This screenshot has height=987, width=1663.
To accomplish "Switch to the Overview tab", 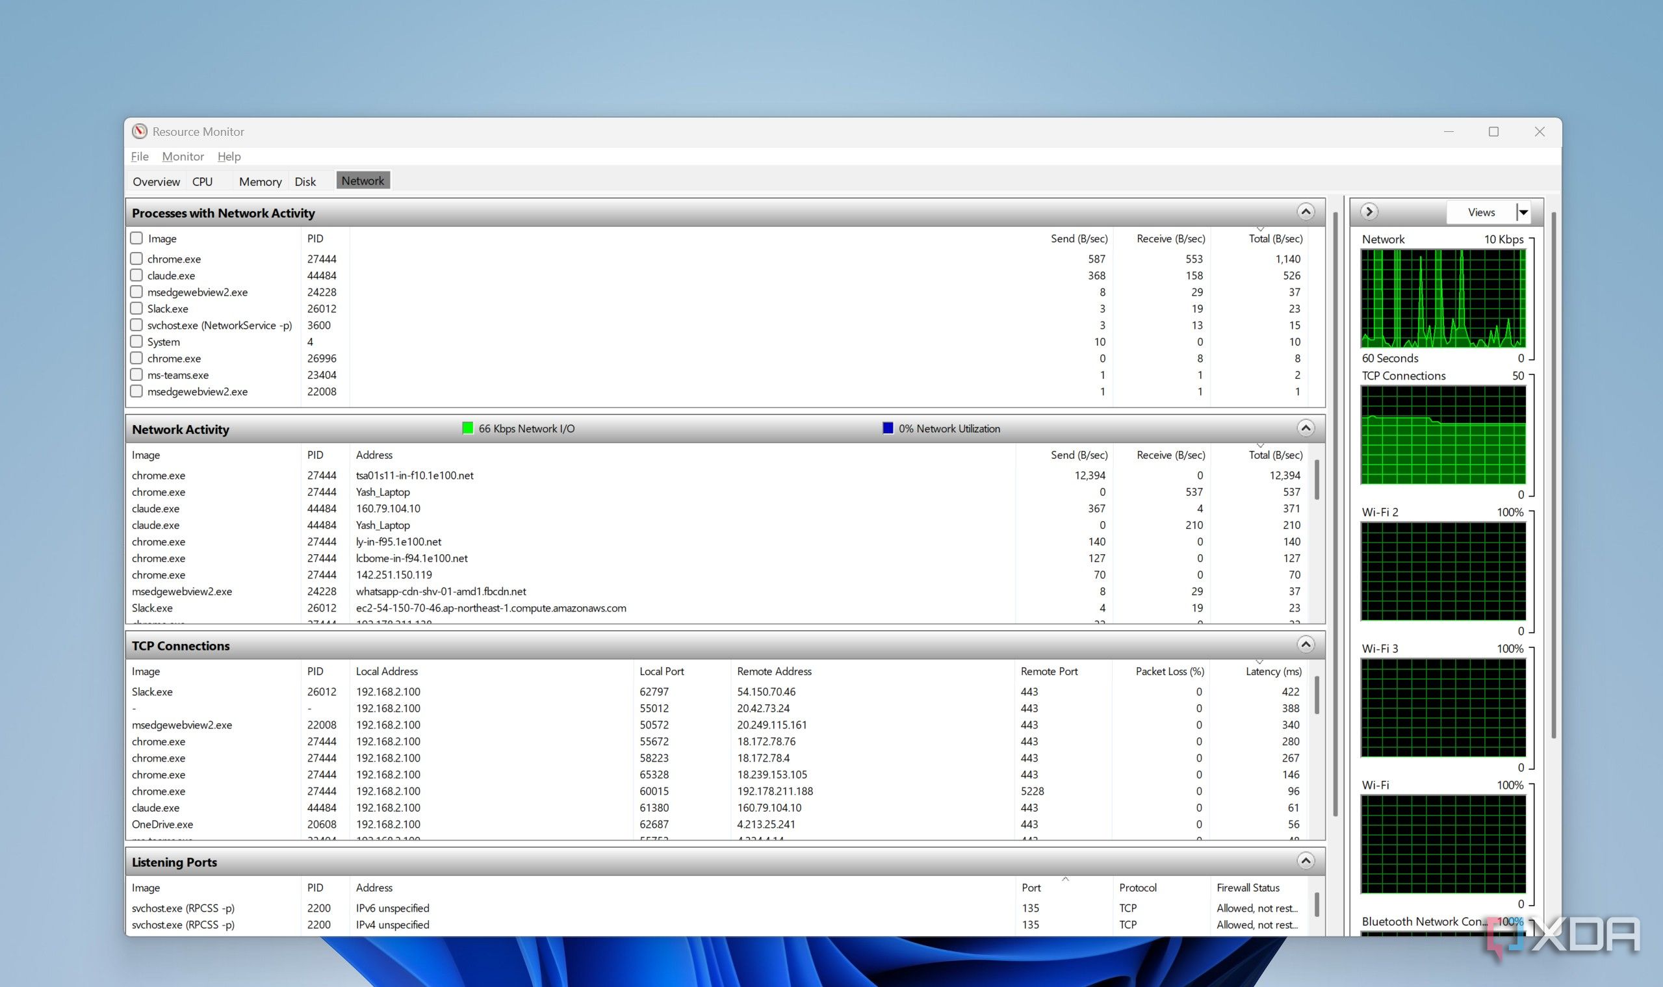I will [x=157, y=181].
